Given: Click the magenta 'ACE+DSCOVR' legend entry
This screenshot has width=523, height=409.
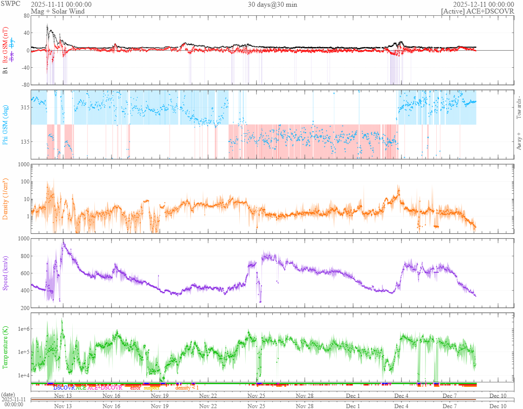Looking at the screenshot, I should 105,388.
